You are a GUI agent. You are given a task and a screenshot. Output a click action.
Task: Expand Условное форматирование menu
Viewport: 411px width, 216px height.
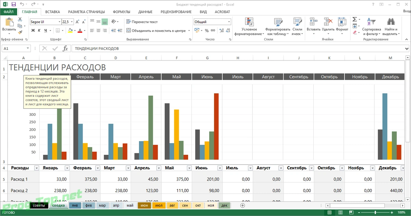(x=249, y=26)
